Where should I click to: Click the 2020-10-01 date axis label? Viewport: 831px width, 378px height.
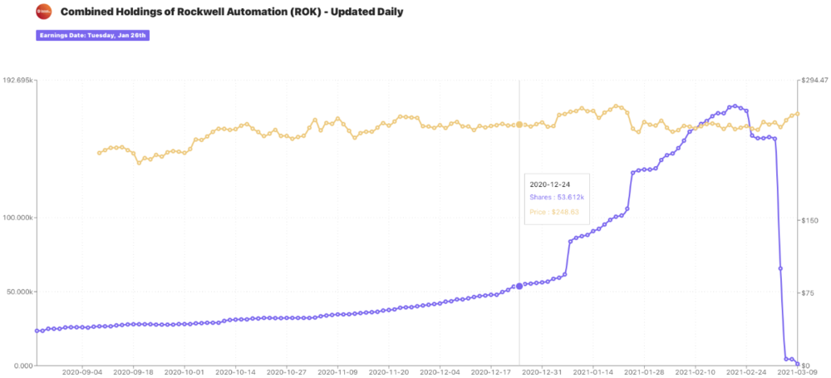tap(185, 373)
